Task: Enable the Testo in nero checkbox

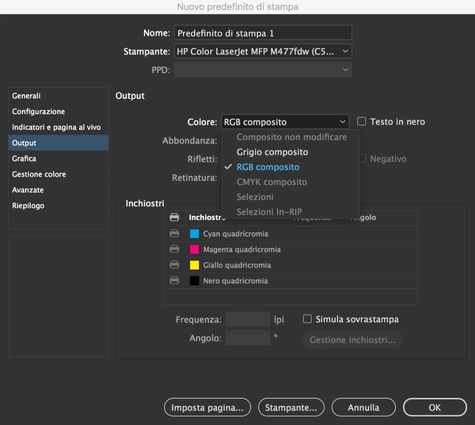Action: click(362, 121)
